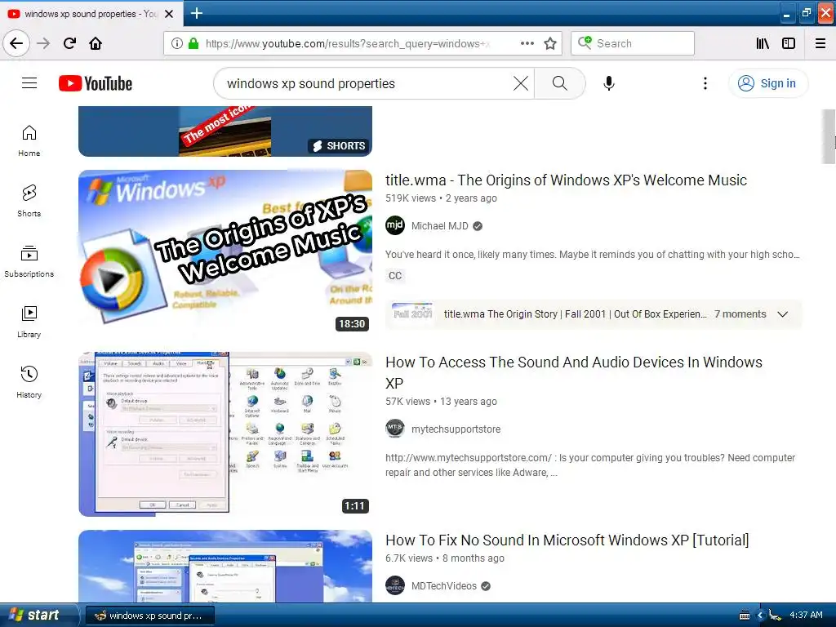Open the Shorts video thumbnail at top
836x627 pixels.
pos(225,131)
